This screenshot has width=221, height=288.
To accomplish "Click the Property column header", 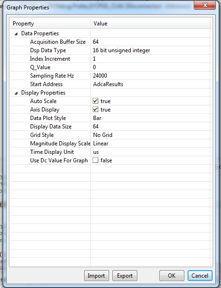I will tap(50, 24).
